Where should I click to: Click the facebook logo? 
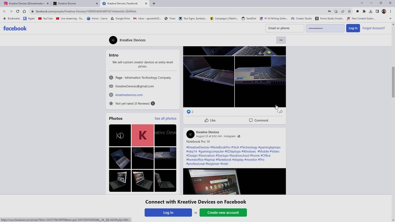coord(15,28)
